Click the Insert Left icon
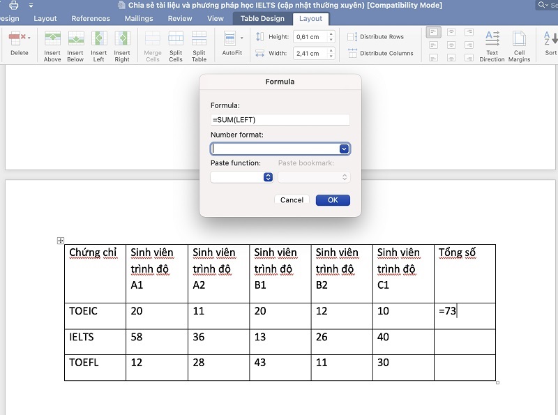558x415 pixels. coord(99,39)
